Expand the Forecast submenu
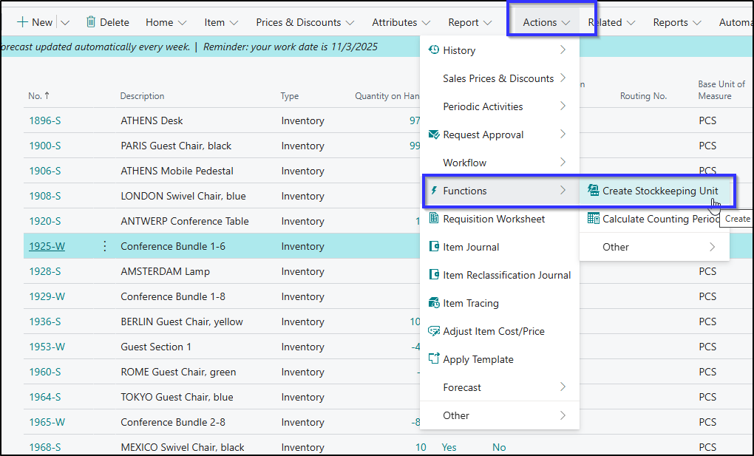This screenshot has height=456, width=754. click(x=499, y=387)
